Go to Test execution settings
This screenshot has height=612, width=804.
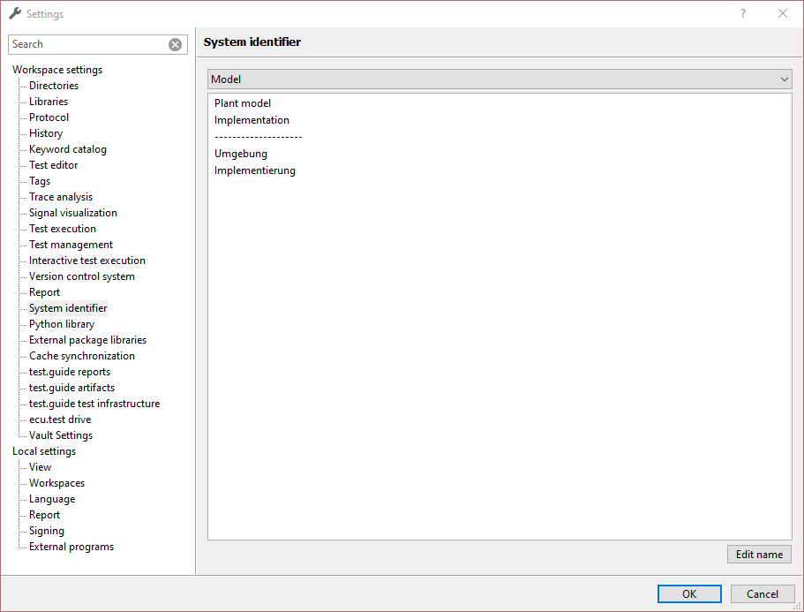(x=63, y=229)
